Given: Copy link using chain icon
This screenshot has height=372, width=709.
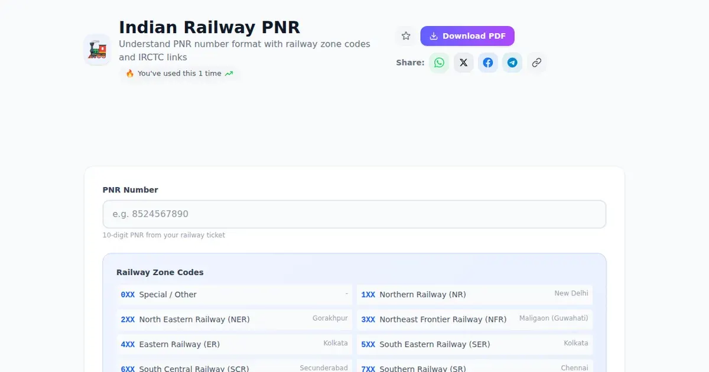Looking at the screenshot, I should [x=536, y=63].
